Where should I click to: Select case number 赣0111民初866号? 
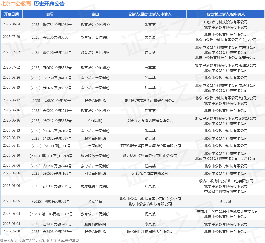point(51,146)
